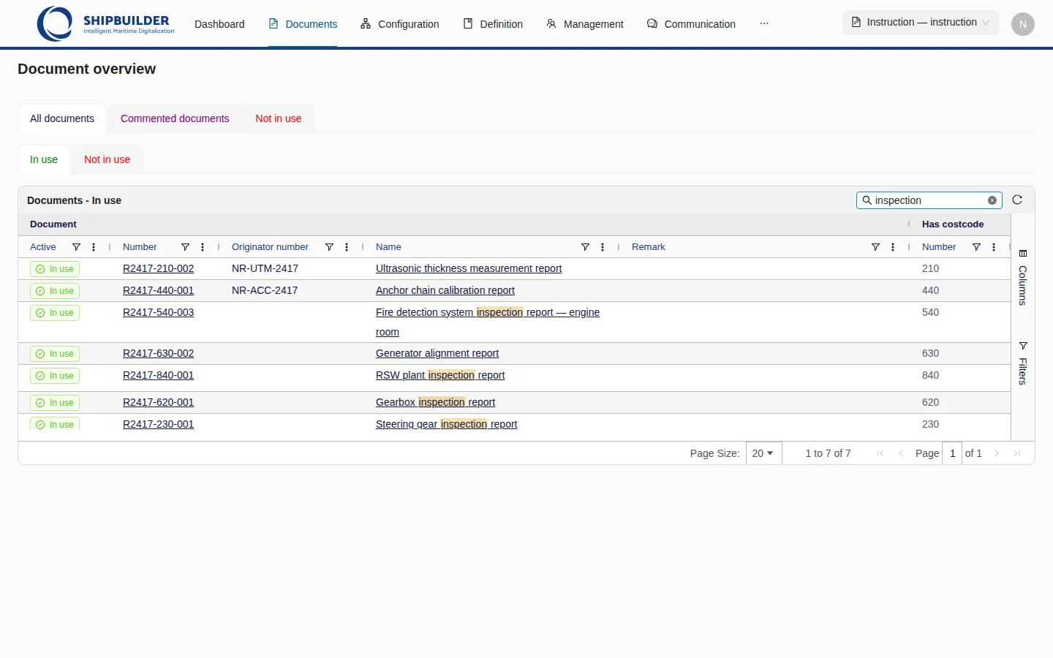Open document R2417-210-002
Viewport: 1053px width, 658px height.
(159, 268)
